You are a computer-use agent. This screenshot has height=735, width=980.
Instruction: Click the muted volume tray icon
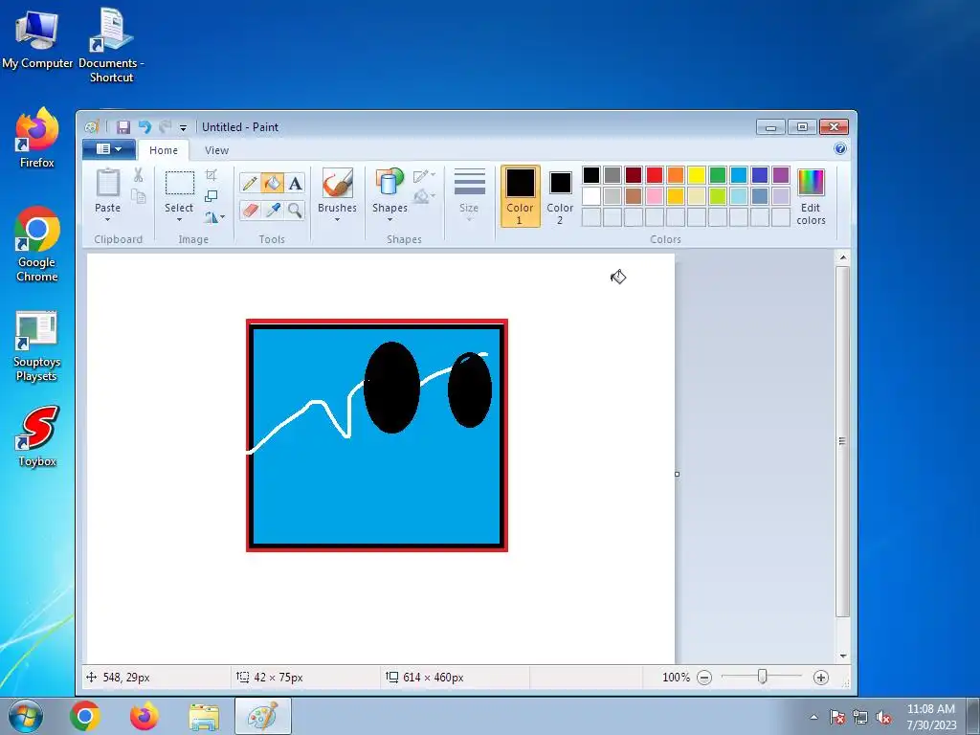coord(883,718)
